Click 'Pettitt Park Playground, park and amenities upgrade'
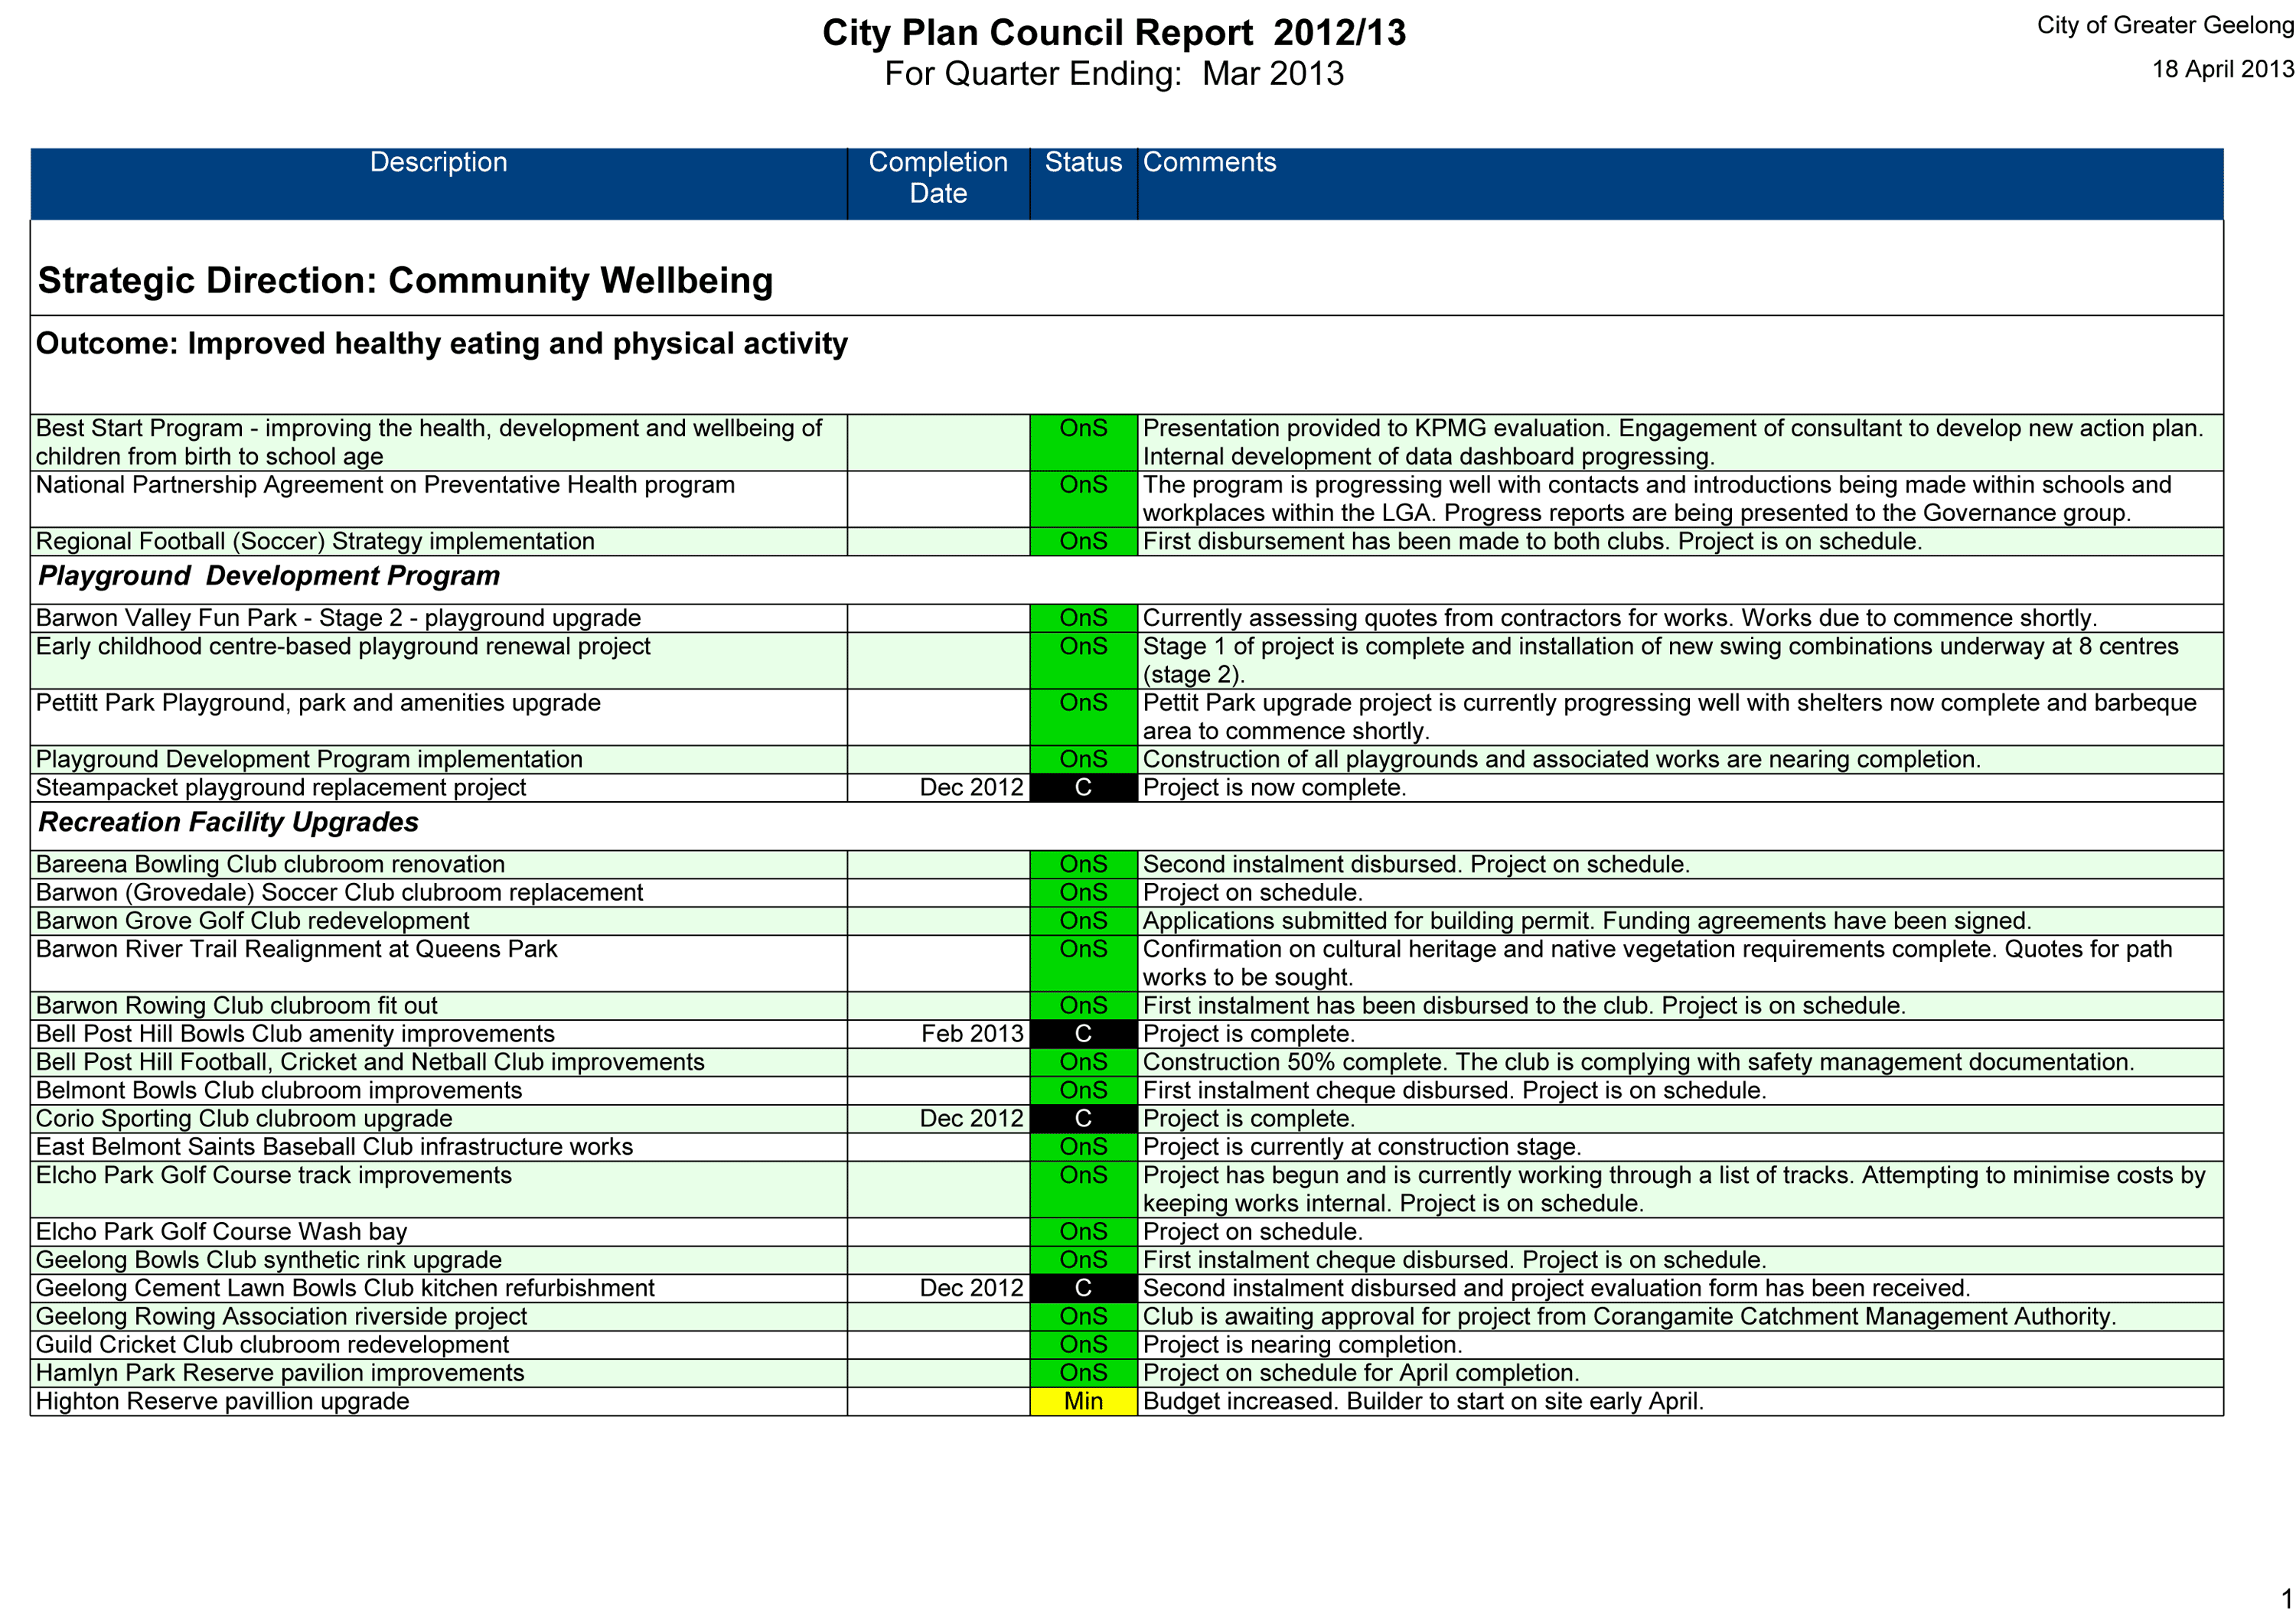 (318, 703)
